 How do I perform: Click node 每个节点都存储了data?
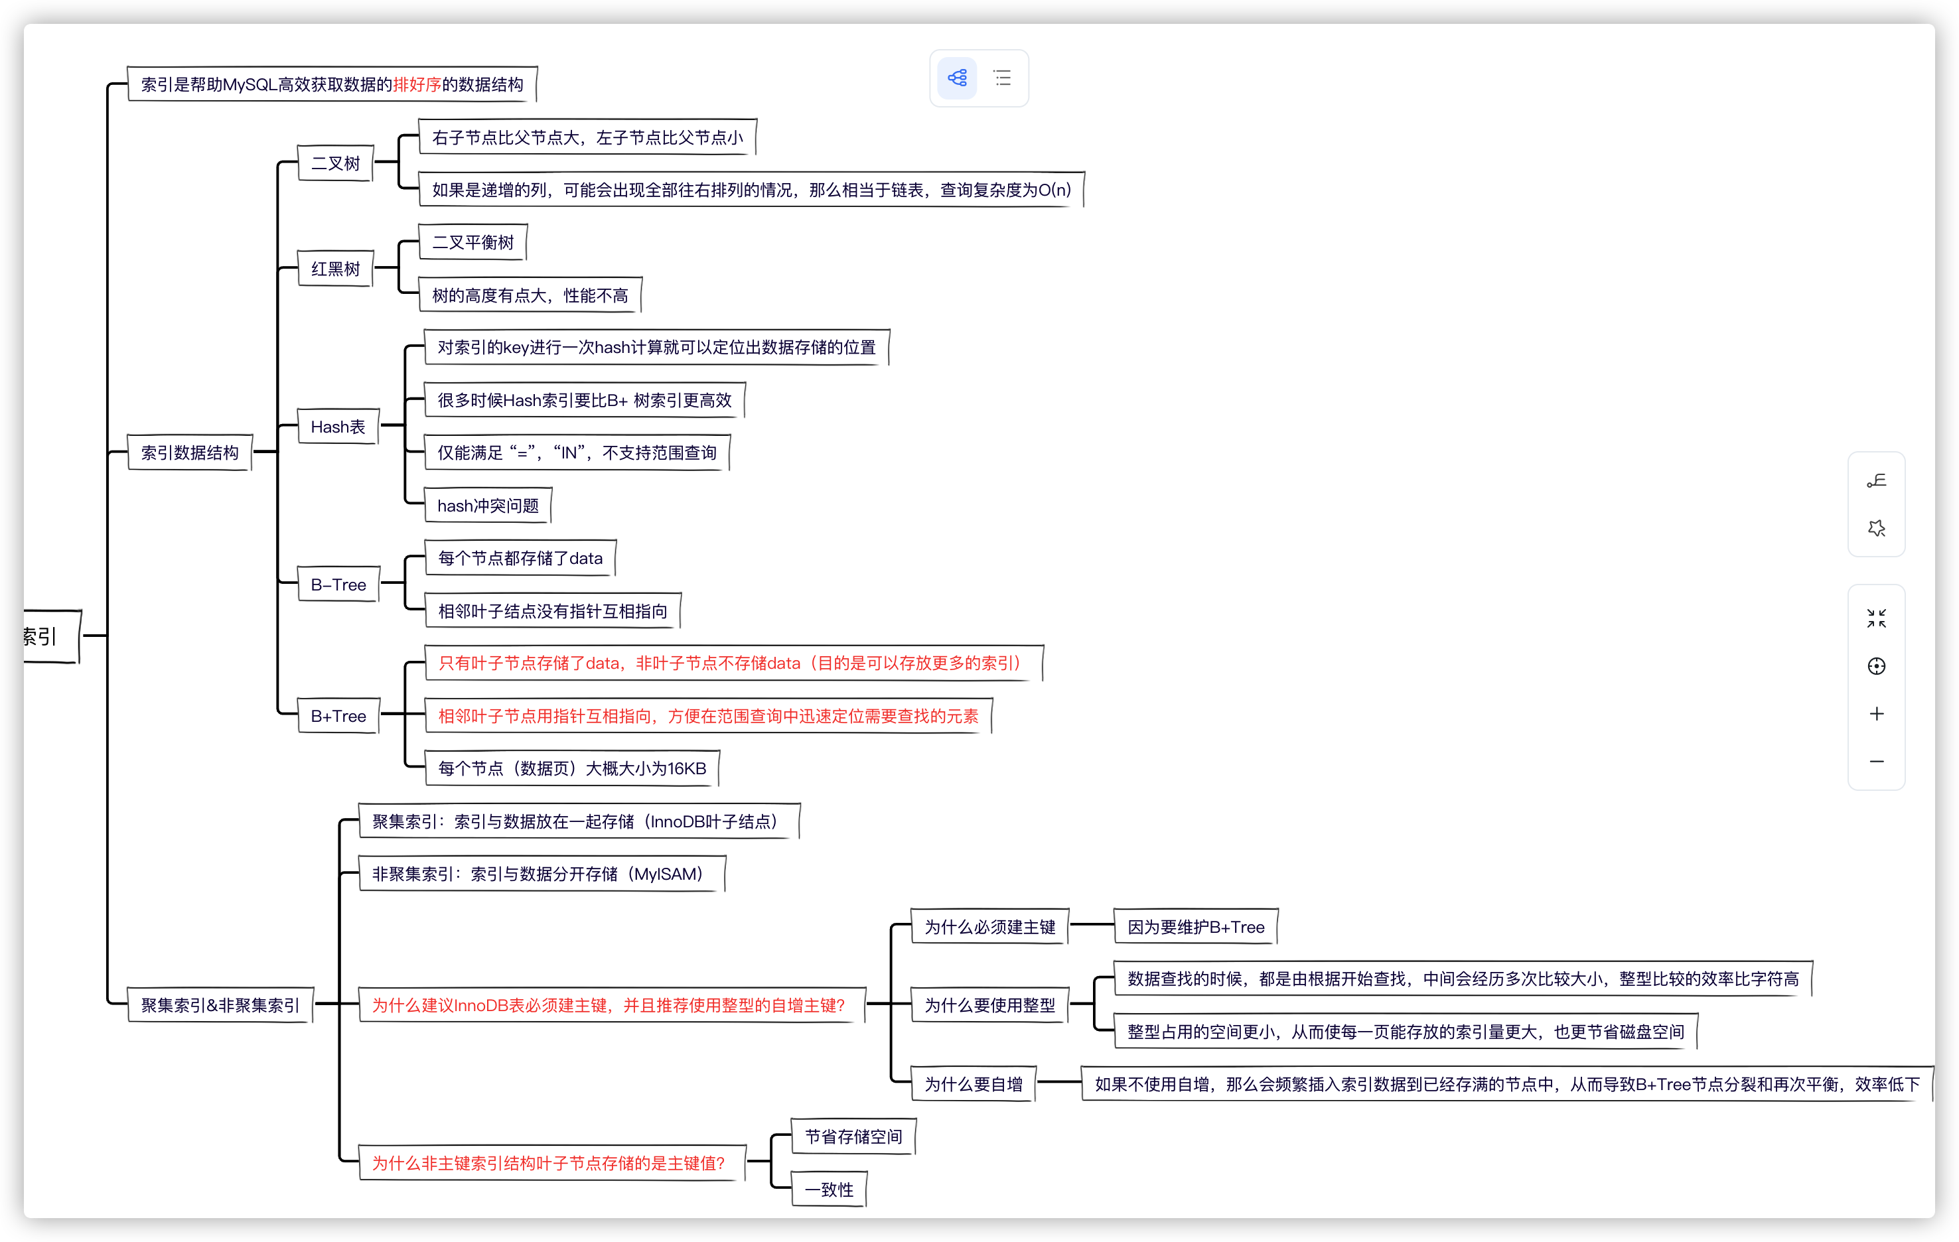(x=521, y=558)
